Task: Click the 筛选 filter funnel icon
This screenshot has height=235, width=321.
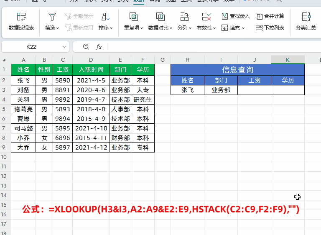Action: coord(52,17)
